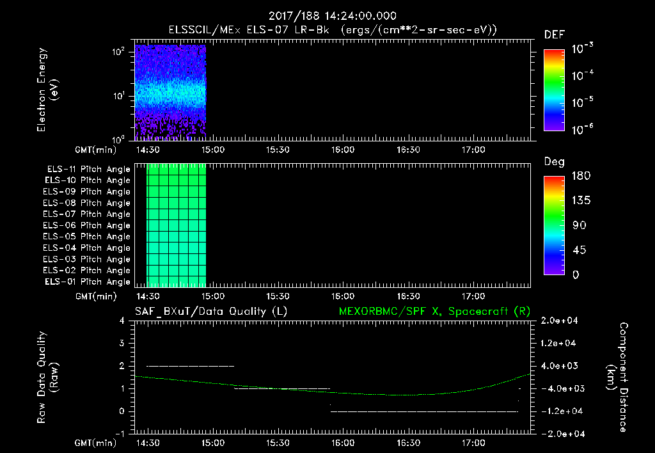Image resolution: width=655 pixels, height=453 pixels.
Task: Click the 2017/188 14:24:00.000 timestamp title
Action: click(332, 16)
